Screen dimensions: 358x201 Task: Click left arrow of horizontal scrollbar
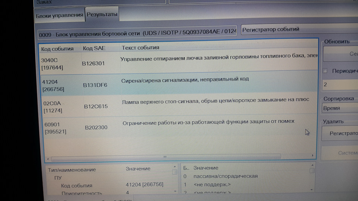[x=48, y=159]
